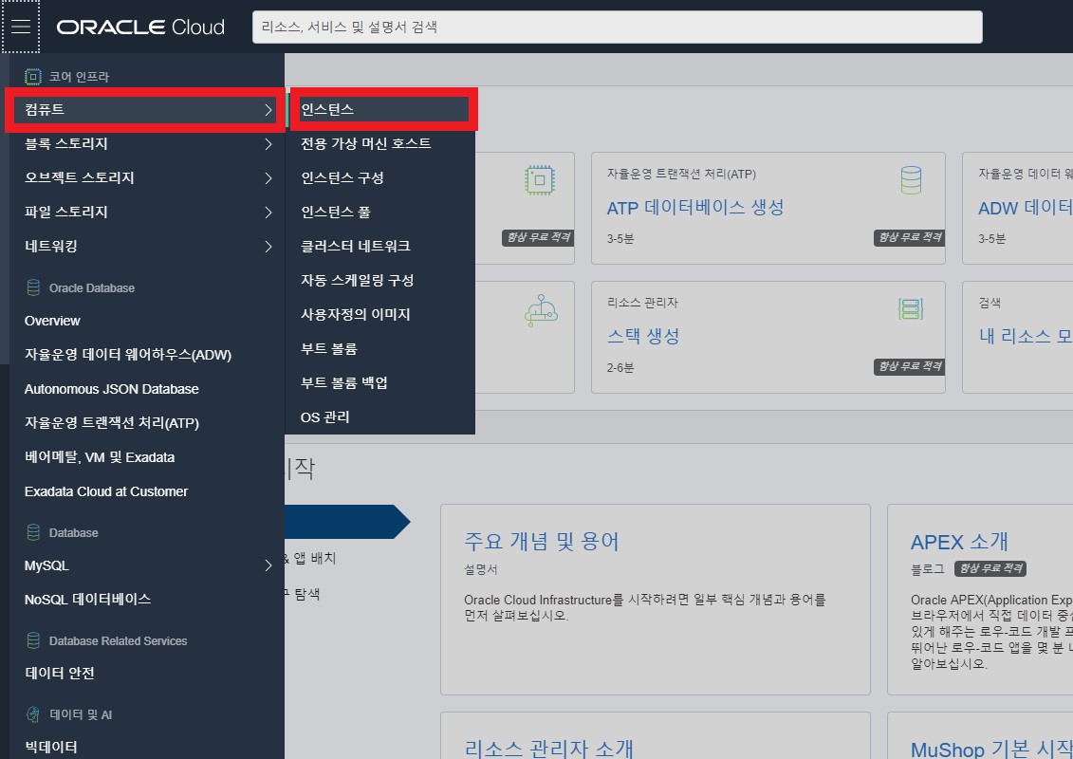This screenshot has height=759, width=1073.
Task: Select 인스턴스 구성
Action: click(x=342, y=178)
